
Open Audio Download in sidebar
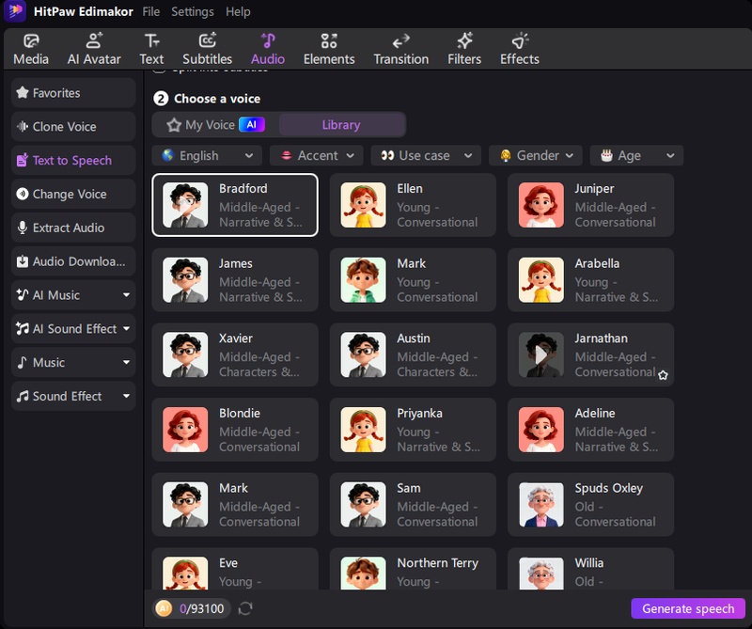tap(73, 261)
